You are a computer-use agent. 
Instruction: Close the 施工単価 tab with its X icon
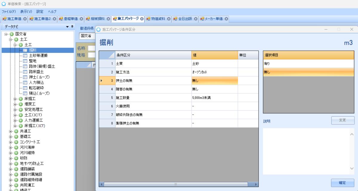click(x=25, y=19)
